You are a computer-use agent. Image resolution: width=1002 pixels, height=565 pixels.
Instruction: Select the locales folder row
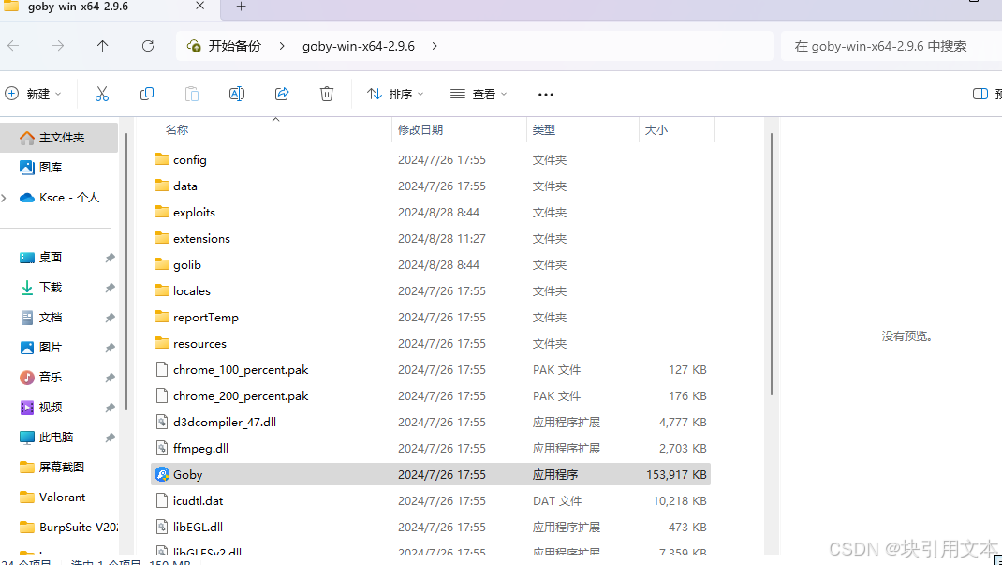[431, 290]
